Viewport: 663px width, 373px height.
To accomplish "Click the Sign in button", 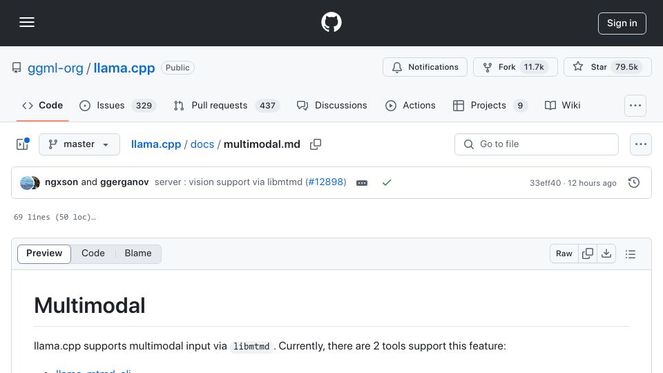I will pyautogui.click(x=622, y=23).
